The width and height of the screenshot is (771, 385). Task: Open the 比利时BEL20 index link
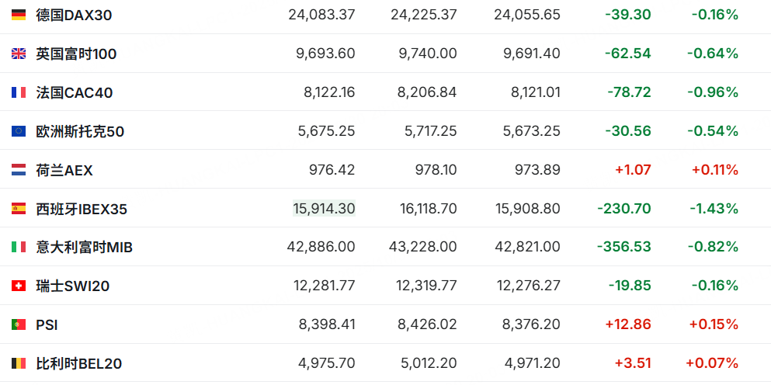[x=78, y=363]
